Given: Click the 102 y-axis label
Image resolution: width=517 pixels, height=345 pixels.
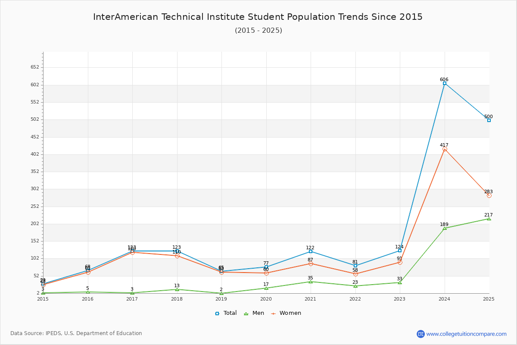Looking at the screenshot, I should click(x=35, y=258).
